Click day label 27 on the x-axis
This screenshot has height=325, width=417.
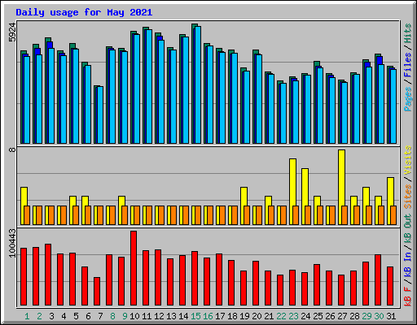(x=342, y=316)
